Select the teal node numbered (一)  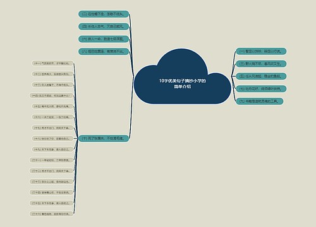261,51
